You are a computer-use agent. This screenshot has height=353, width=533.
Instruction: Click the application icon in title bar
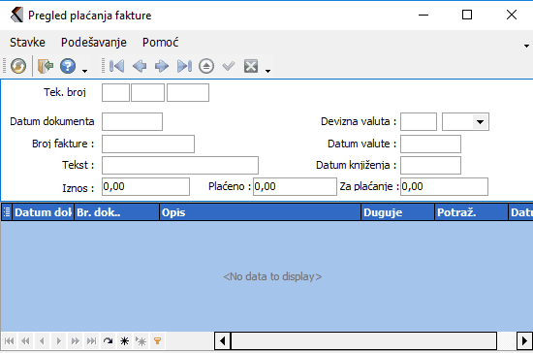16,15
